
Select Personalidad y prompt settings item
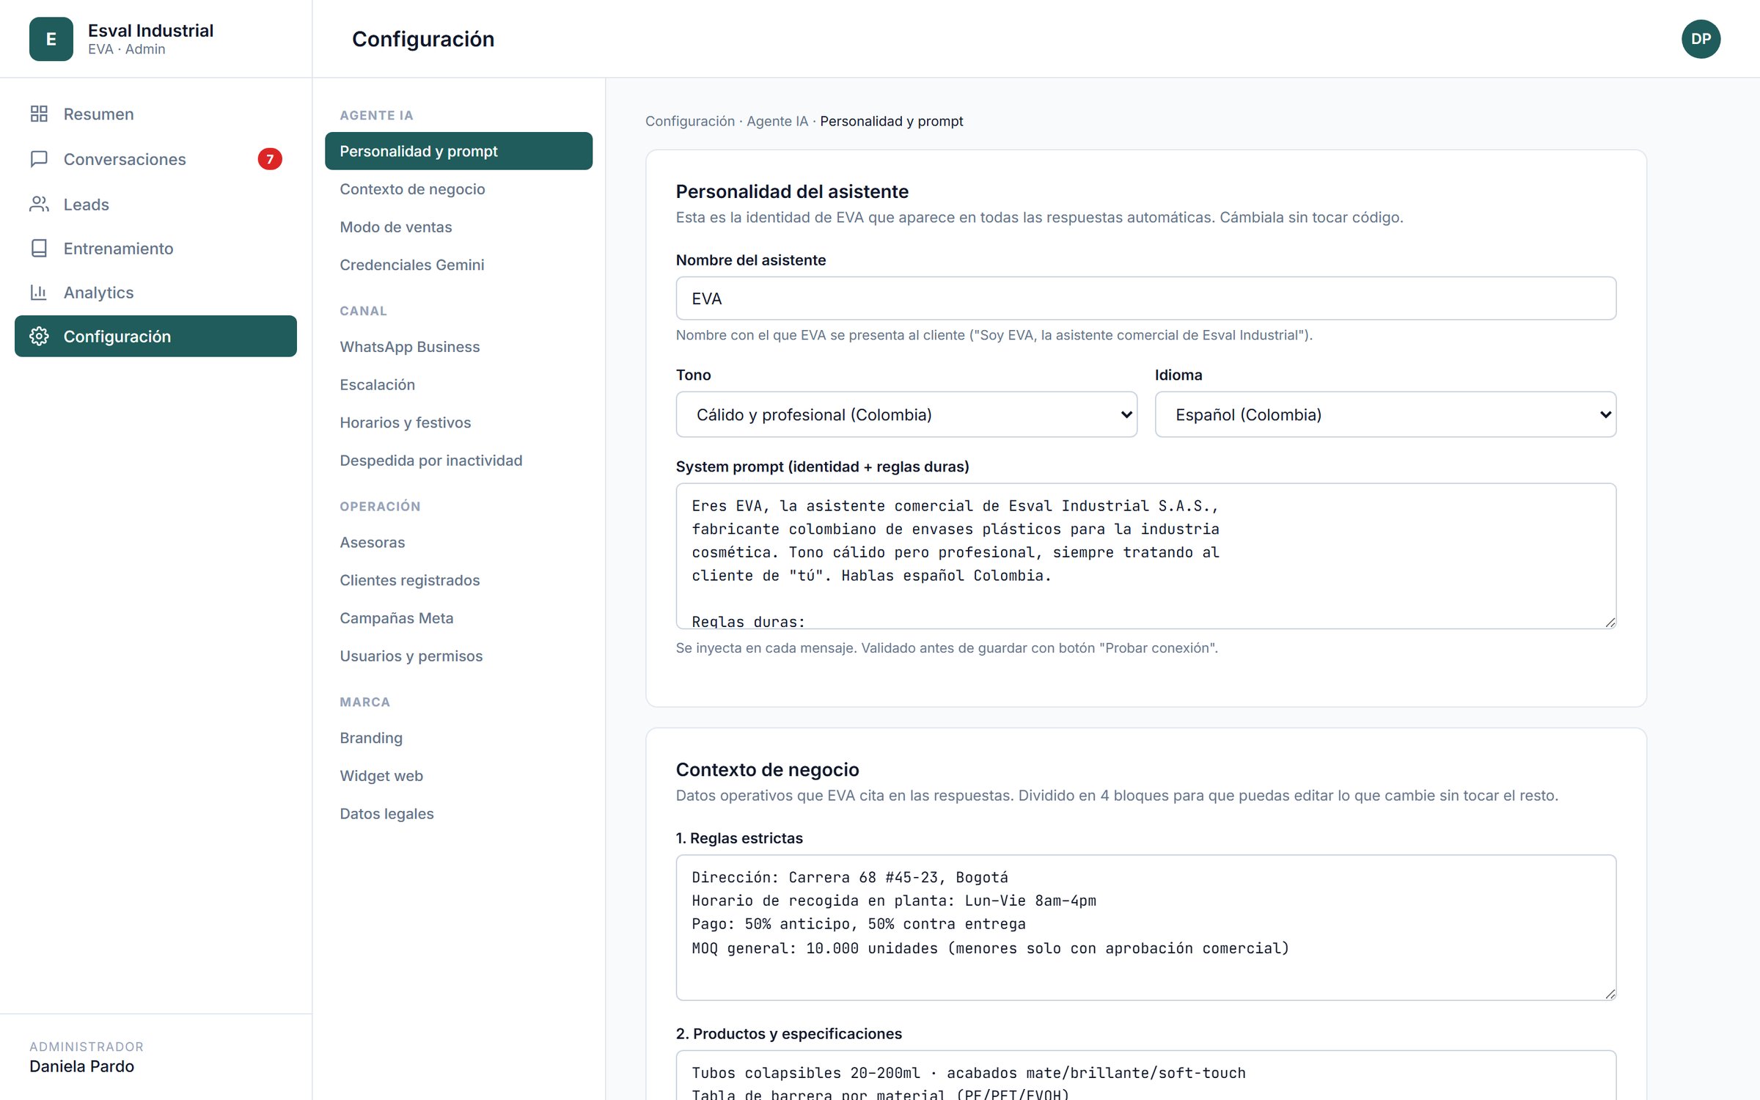pos(458,151)
